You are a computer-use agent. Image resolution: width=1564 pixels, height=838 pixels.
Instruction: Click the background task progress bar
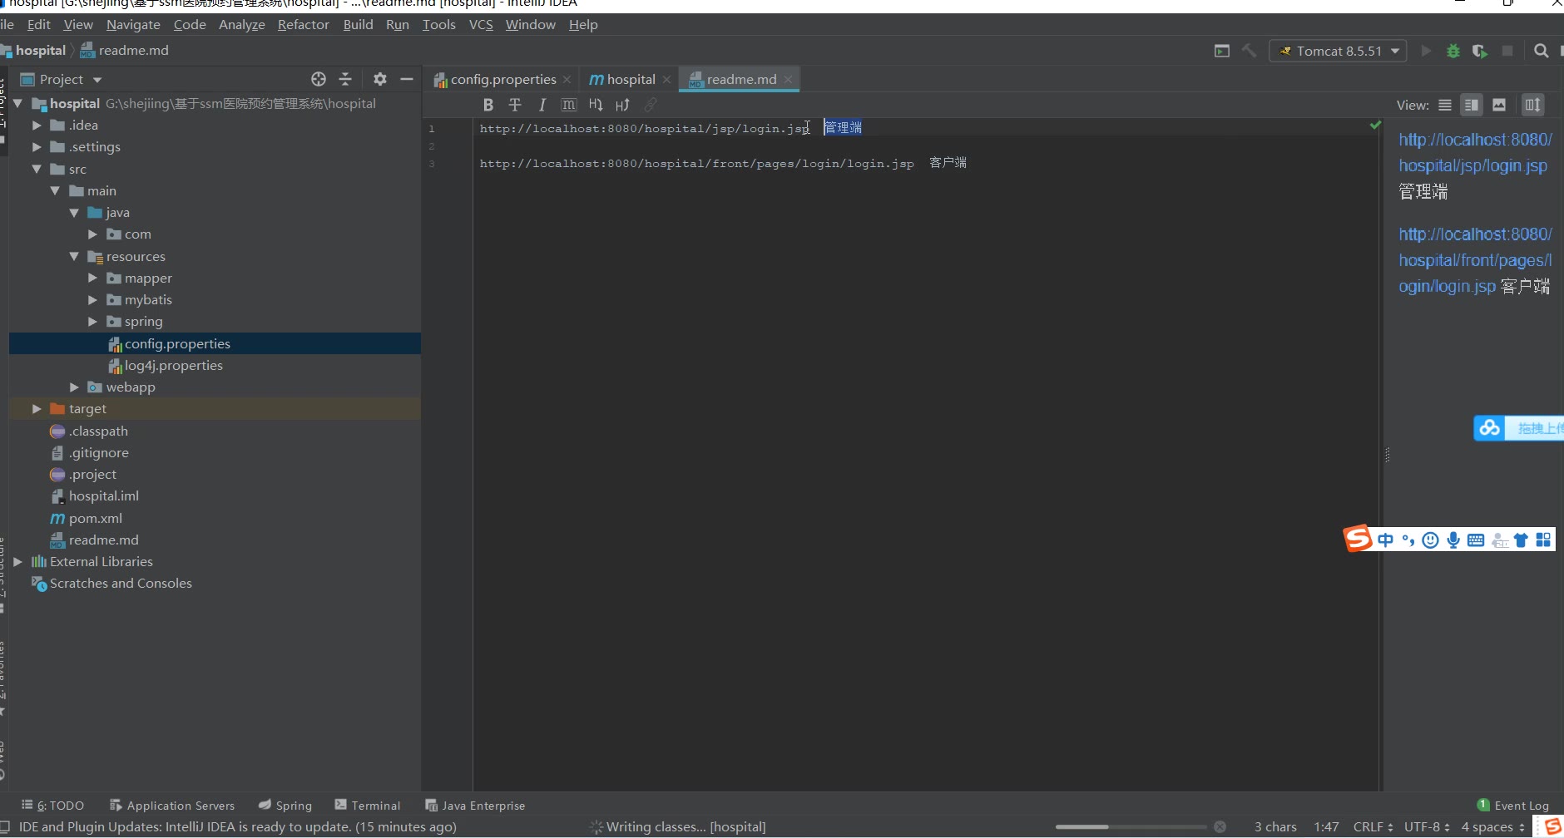pyautogui.click(x=1131, y=827)
